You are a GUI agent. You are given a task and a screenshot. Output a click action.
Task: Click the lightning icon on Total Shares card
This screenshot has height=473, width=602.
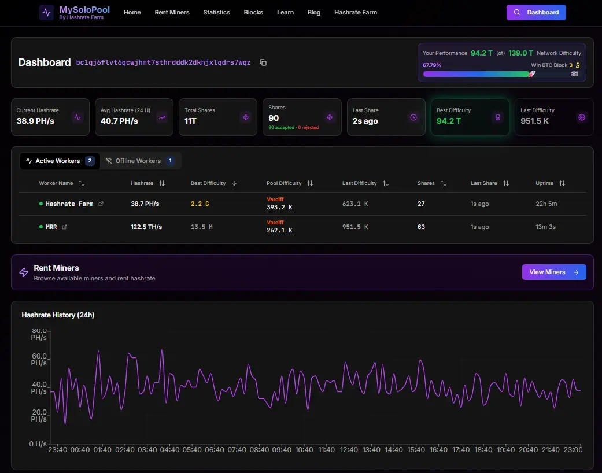245,117
